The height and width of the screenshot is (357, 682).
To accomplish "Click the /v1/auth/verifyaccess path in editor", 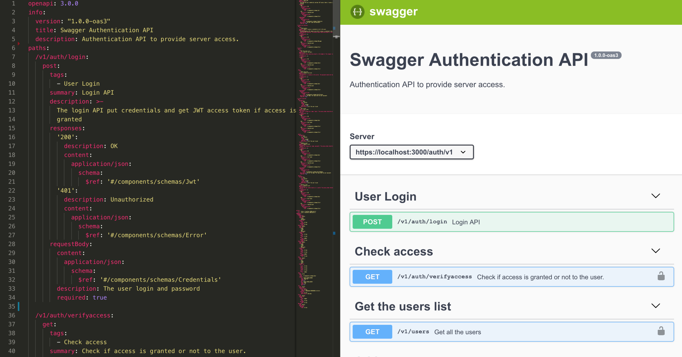I will click(73, 315).
